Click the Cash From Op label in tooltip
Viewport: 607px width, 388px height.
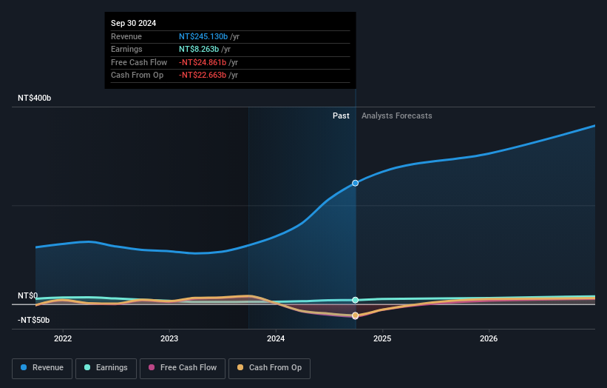point(137,76)
